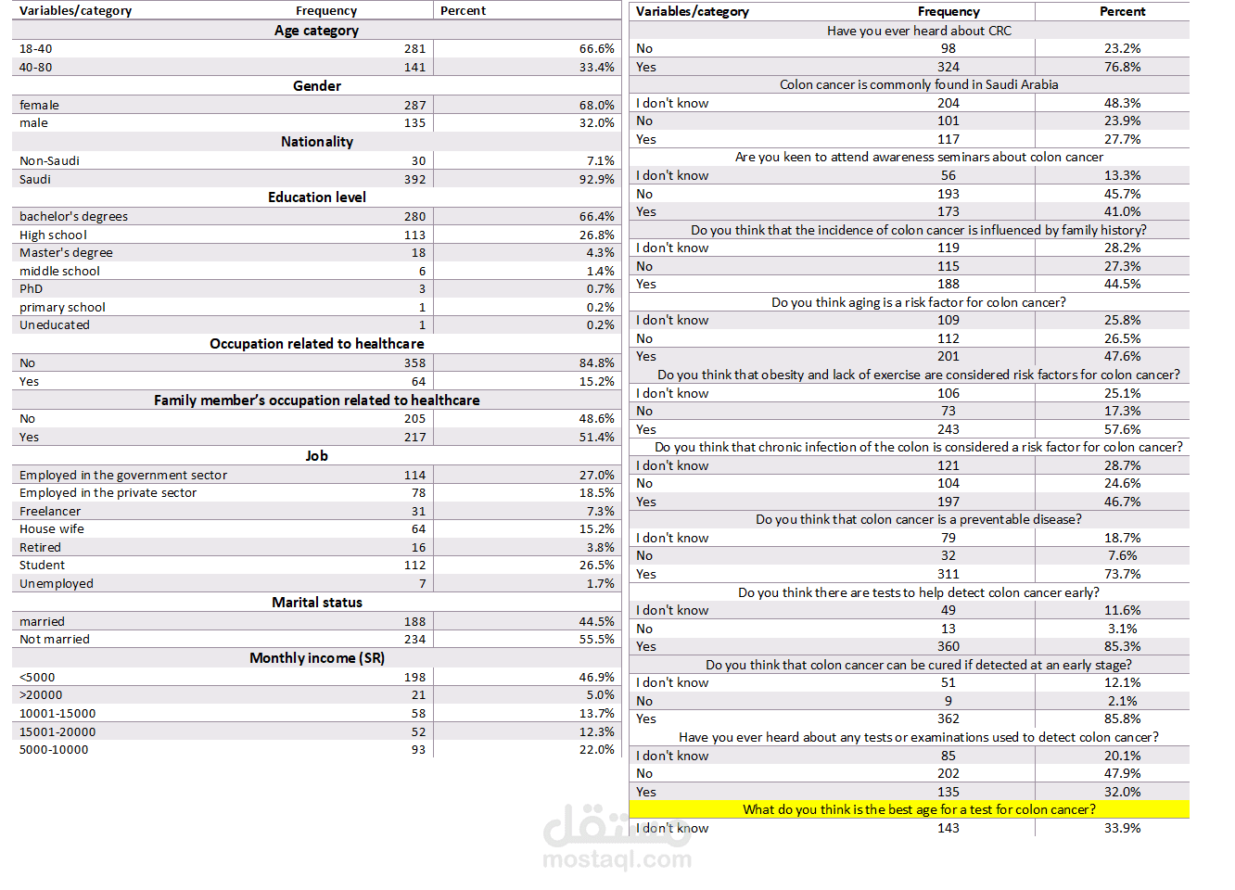Click the '15001-20000' income row label
The image size is (1235, 890).
coord(57,732)
